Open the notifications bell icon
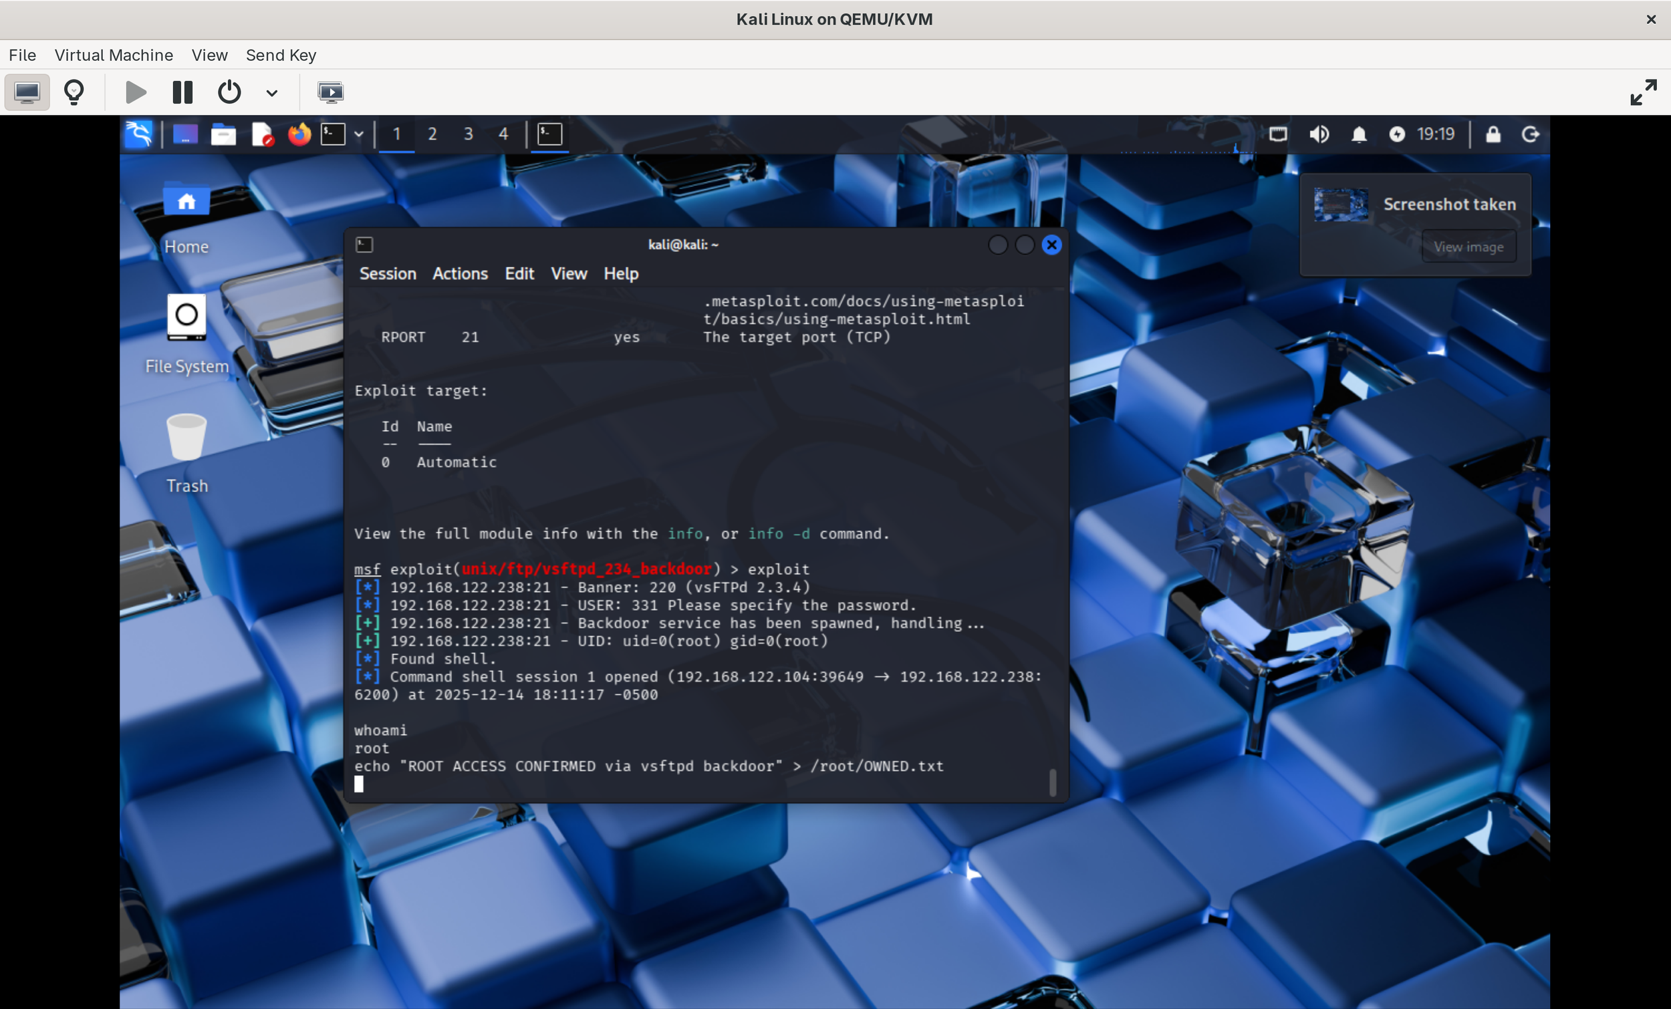Viewport: 1671px width, 1009px height. point(1358,134)
